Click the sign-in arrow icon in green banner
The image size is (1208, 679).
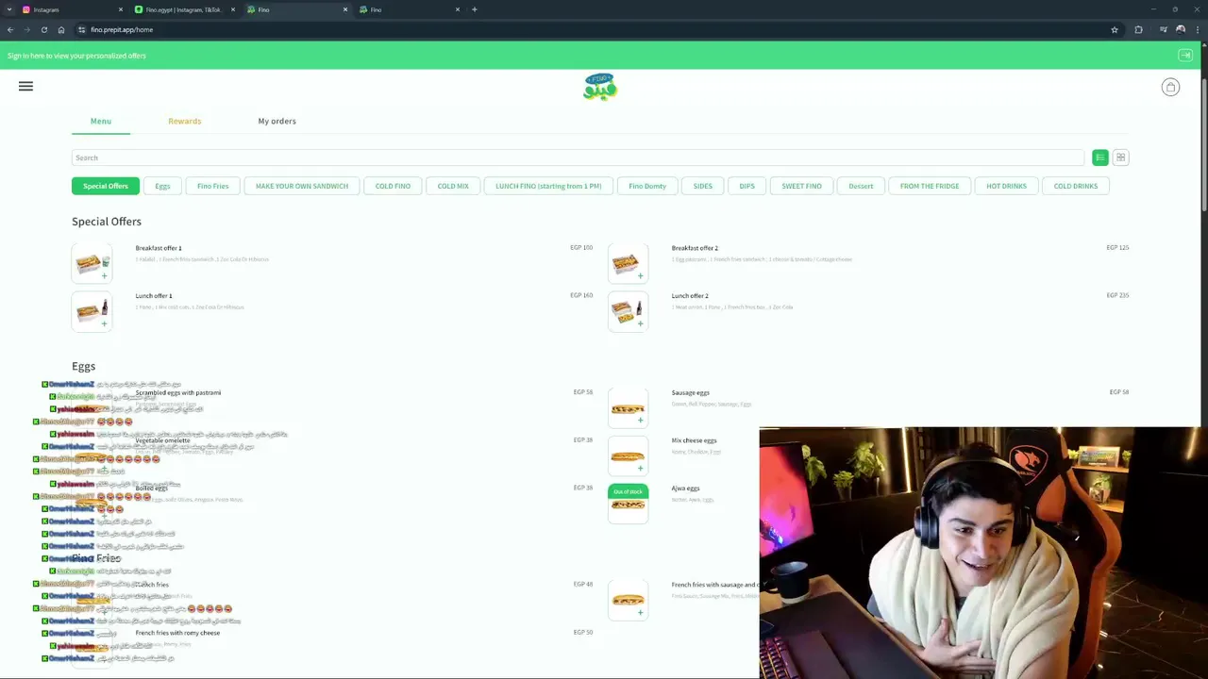coord(1185,56)
